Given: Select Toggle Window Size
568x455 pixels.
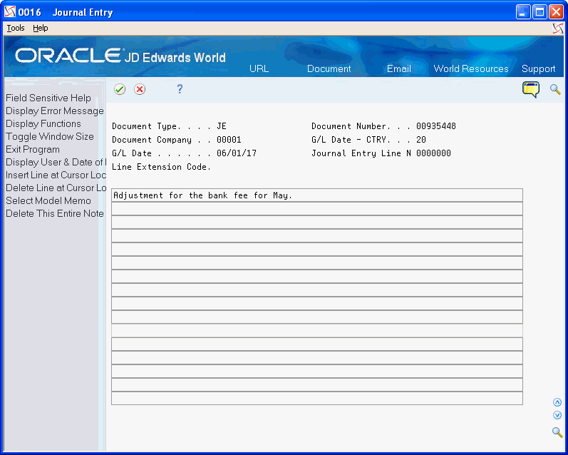Looking at the screenshot, I should click(50, 136).
